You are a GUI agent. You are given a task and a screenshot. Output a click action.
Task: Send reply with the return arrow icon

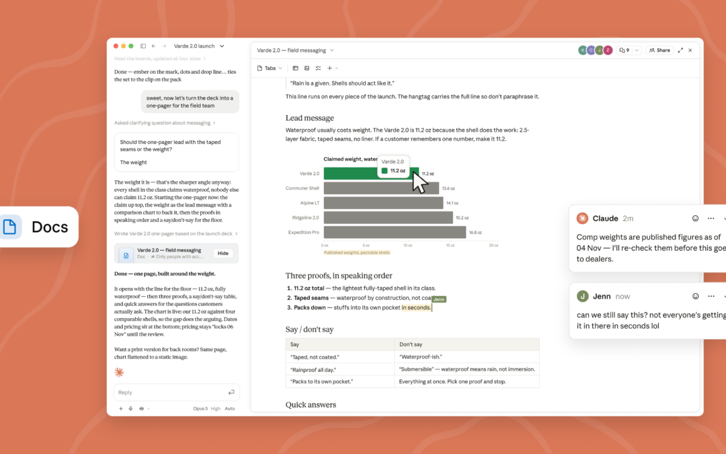tap(231, 392)
